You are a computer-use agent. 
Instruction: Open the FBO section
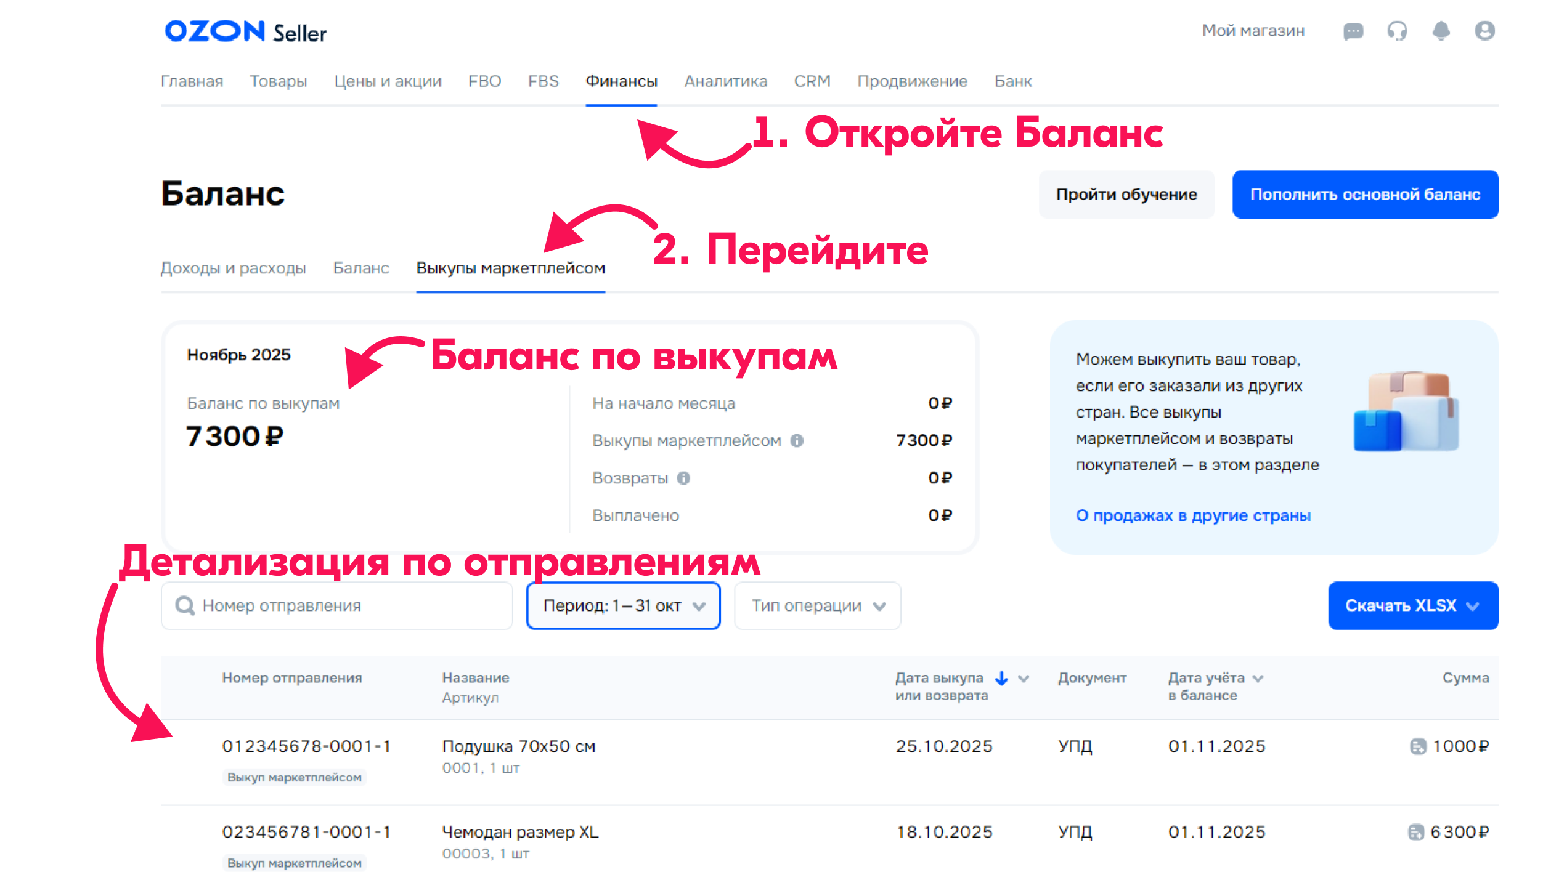(484, 81)
